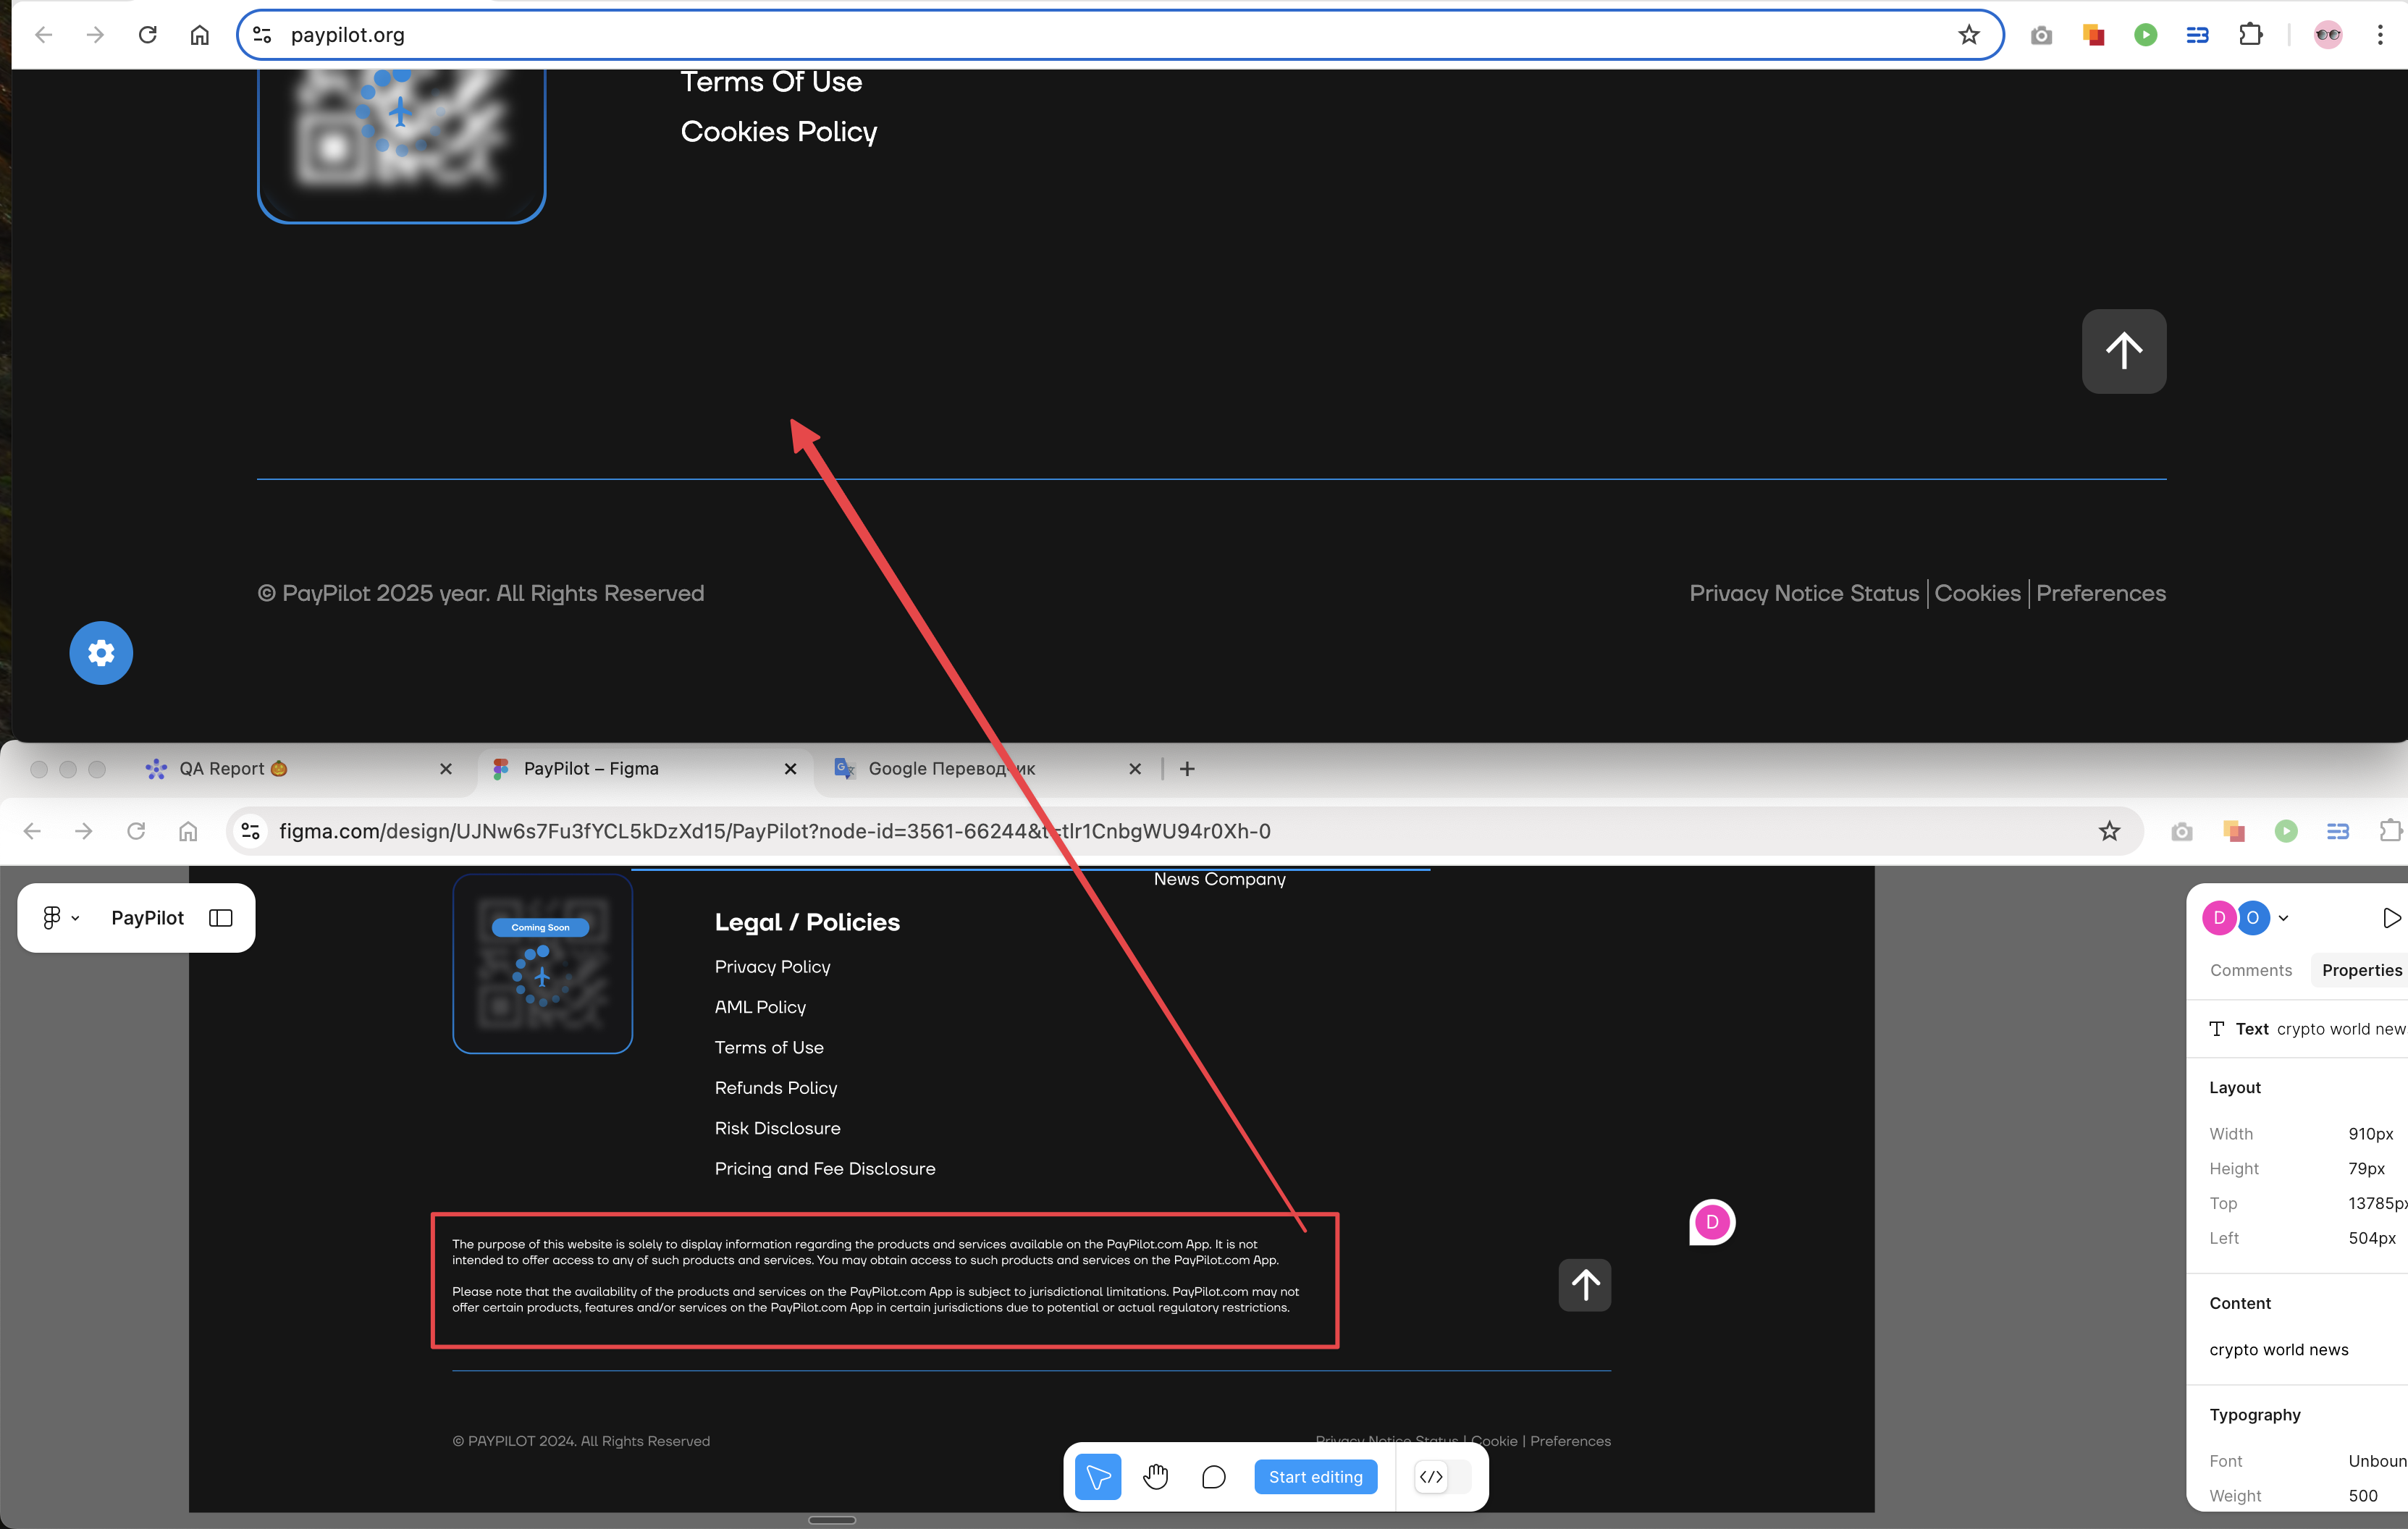The height and width of the screenshot is (1529, 2408).
Task: Click the Start editing button
Action: pos(1315,1476)
